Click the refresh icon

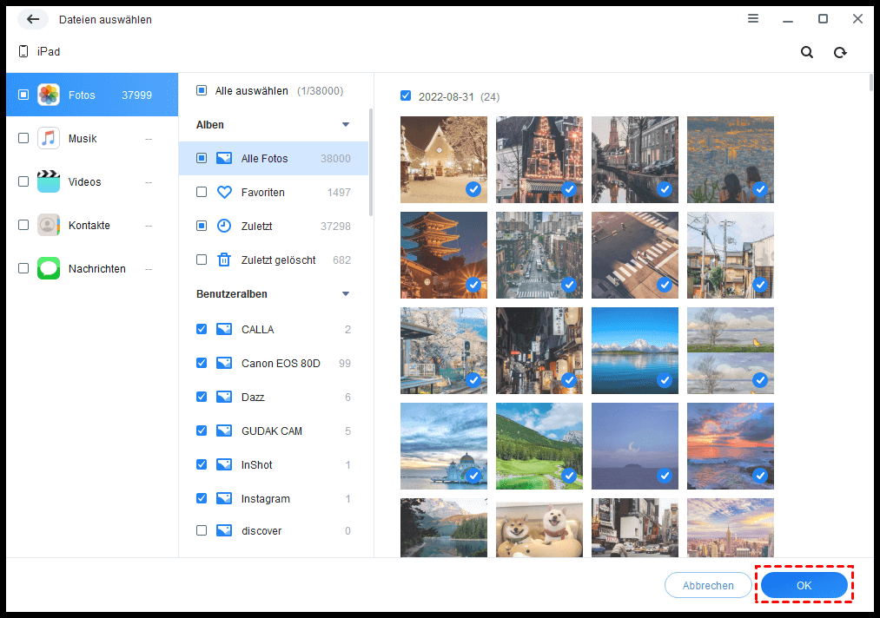click(840, 52)
